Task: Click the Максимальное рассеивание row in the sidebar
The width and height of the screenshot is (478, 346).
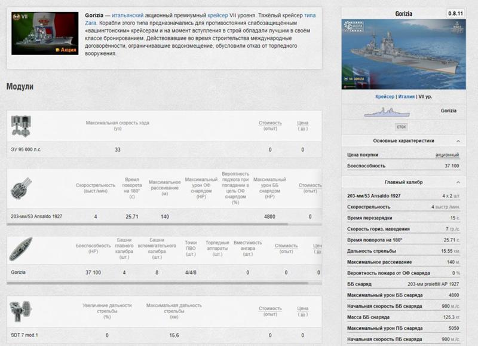Action: tap(403, 262)
